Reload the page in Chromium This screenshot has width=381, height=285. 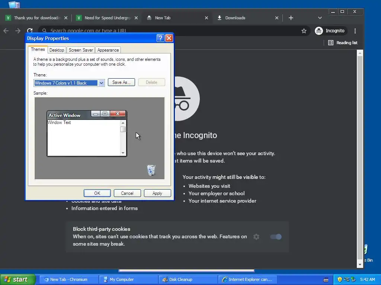pyautogui.click(x=30, y=30)
